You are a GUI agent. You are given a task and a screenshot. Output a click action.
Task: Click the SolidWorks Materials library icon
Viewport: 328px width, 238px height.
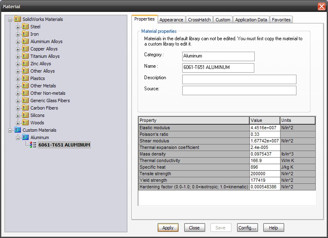coord(18,19)
